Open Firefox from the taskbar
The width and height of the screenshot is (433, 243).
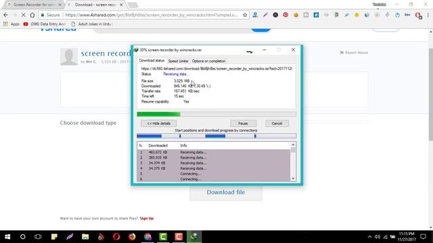pyautogui.click(x=132, y=237)
